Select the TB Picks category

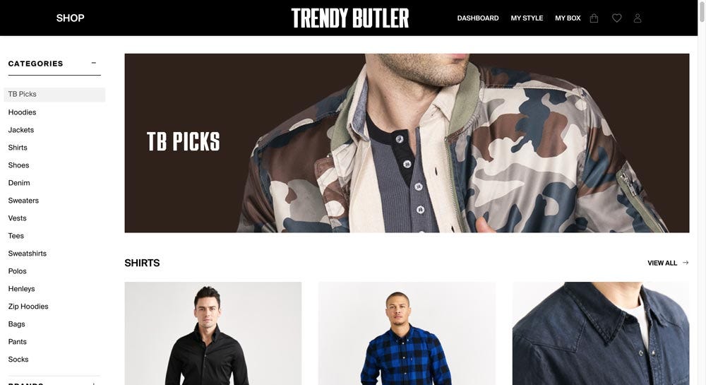tap(54, 95)
